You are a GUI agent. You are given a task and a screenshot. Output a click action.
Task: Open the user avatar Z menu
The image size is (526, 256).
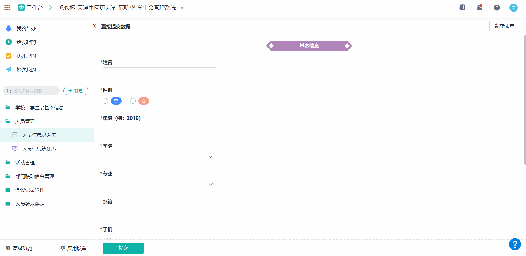[513, 8]
